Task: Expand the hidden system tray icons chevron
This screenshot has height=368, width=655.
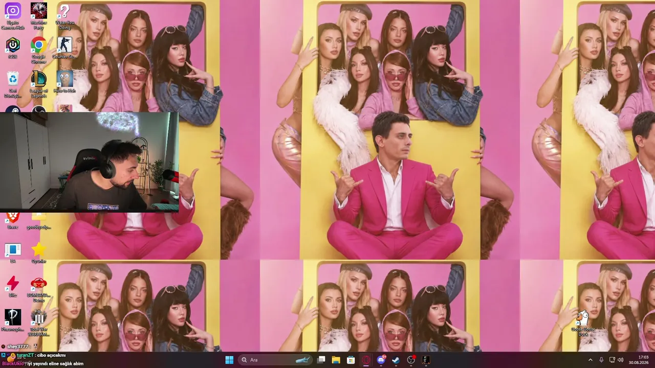Action: click(590, 360)
